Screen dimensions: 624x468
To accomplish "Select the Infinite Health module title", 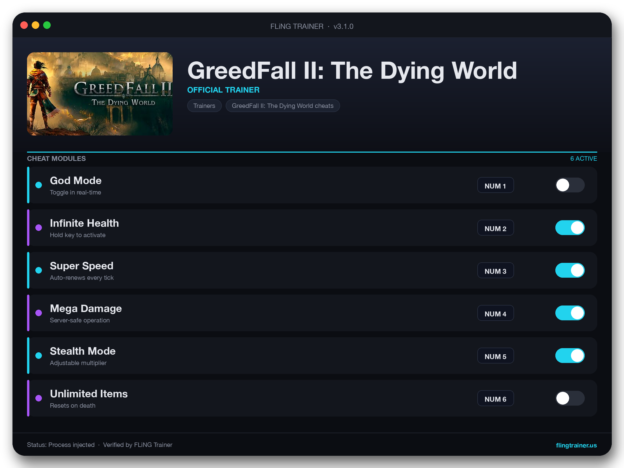I will 84,223.
